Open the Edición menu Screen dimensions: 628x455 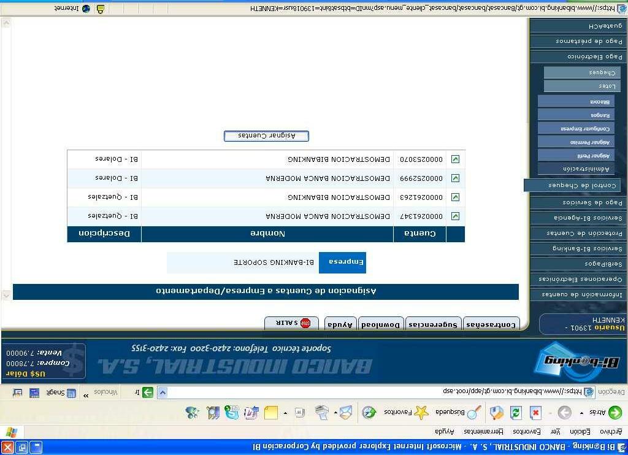580,431
